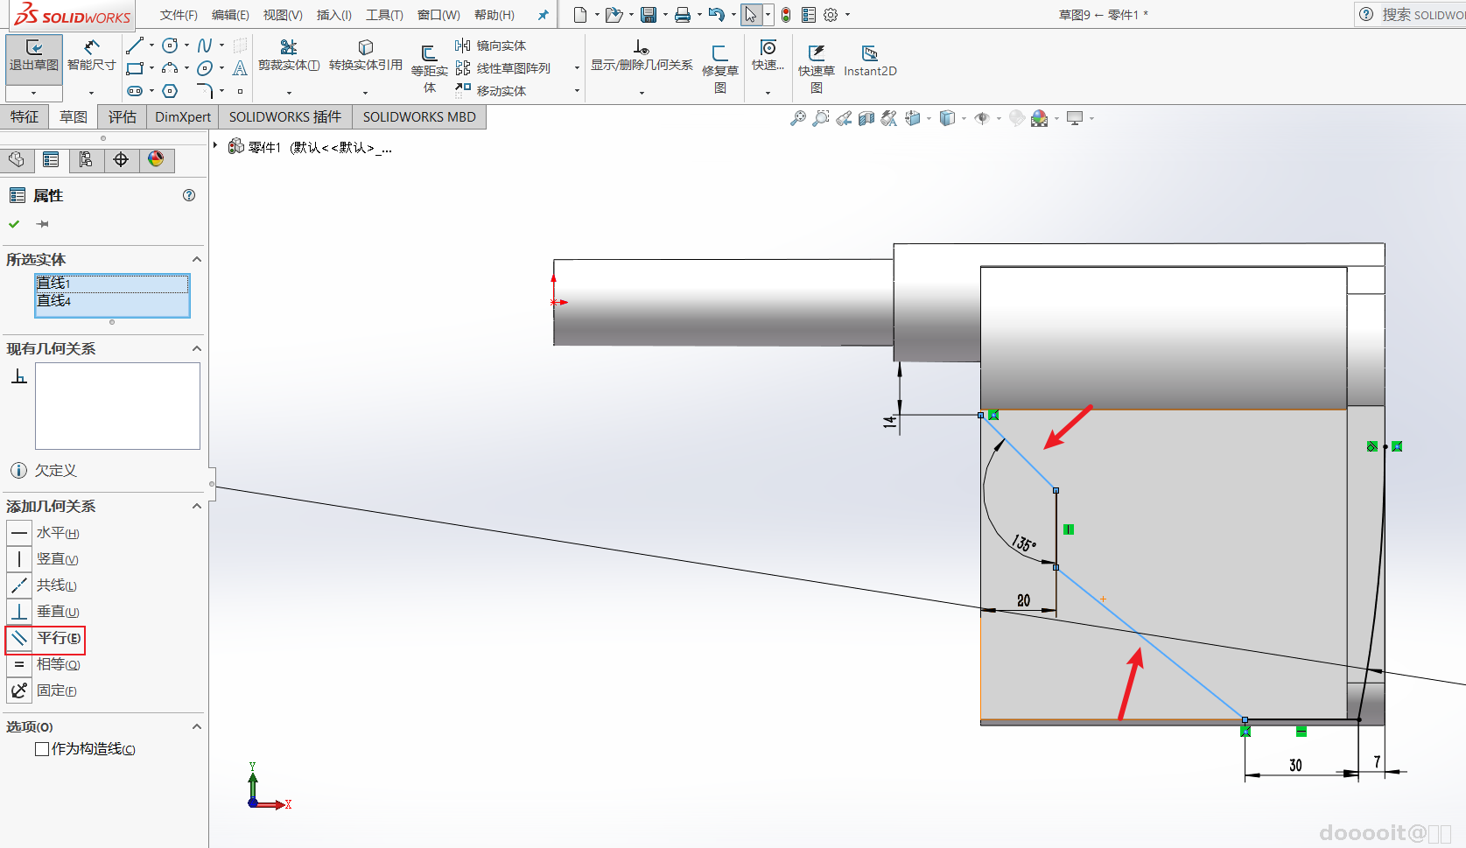Collapse the 所选实体 section

(196, 260)
